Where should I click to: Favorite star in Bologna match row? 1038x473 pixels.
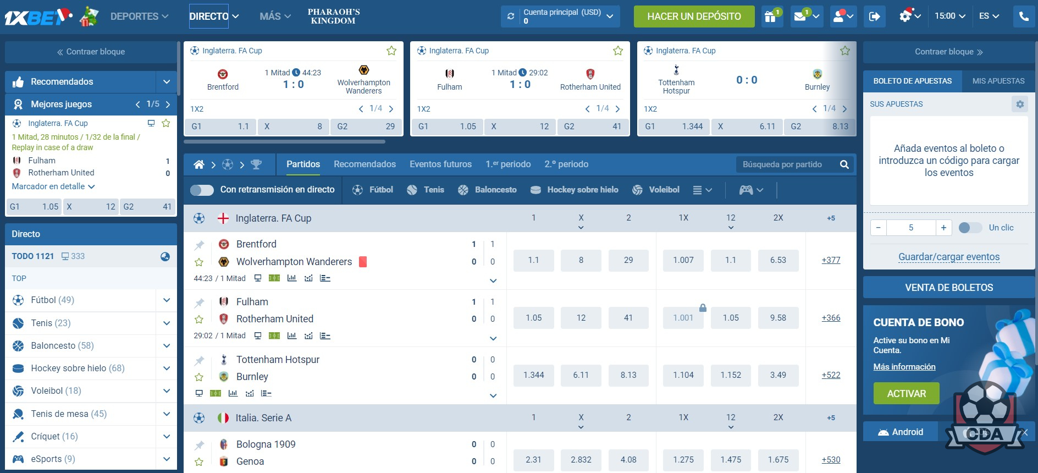coord(199,462)
